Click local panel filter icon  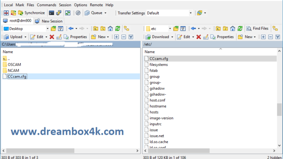[x=61, y=28]
